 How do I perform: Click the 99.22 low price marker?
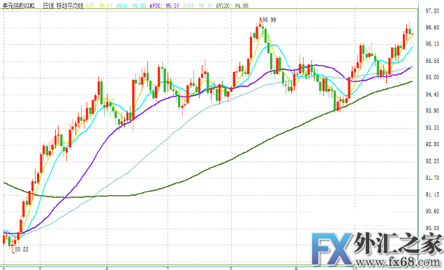click(22, 249)
